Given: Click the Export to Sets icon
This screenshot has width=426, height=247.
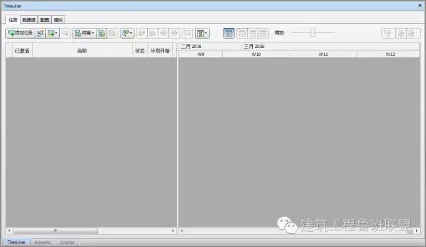Looking at the screenshot, I should pyautogui.click(x=401, y=33).
